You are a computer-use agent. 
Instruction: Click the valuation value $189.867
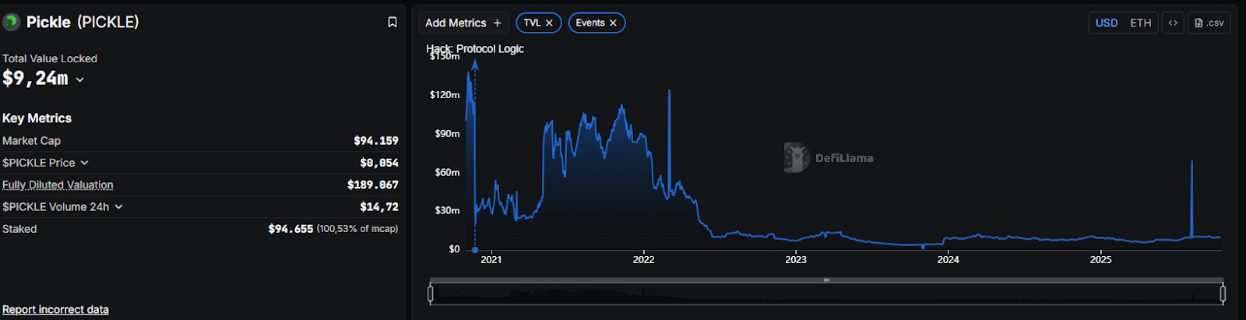(x=373, y=185)
